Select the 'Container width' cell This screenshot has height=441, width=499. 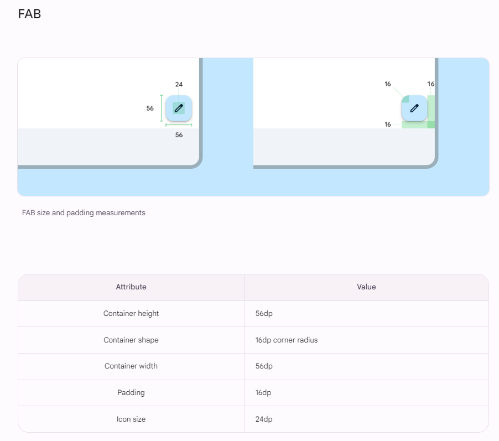coord(131,366)
